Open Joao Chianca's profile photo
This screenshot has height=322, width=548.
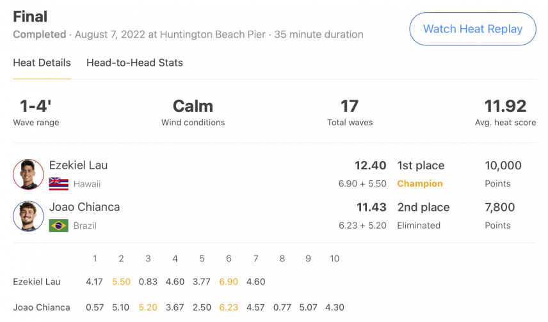(28, 217)
